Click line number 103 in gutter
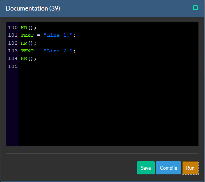The image size is (205, 182). (13, 51)
